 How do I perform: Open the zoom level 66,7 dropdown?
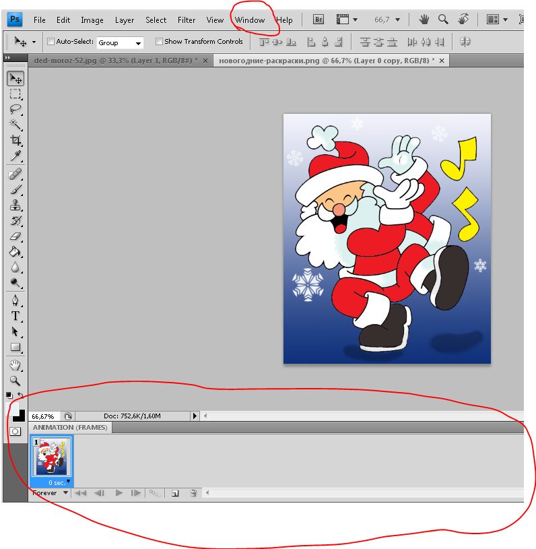pos(398,20)
